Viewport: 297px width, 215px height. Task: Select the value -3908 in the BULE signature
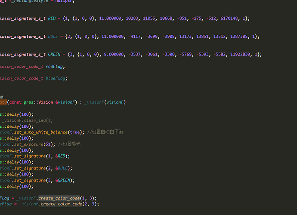(169, 37)
